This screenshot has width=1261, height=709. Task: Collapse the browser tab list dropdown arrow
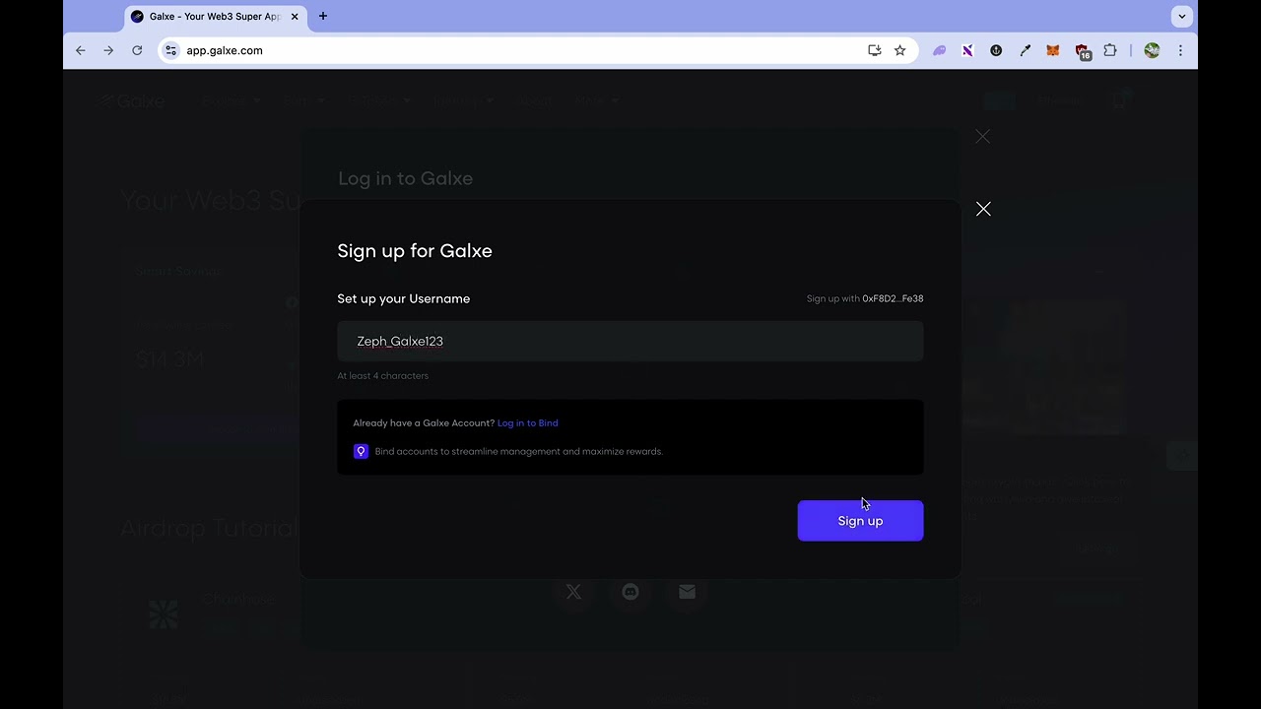click(x=1181, y=16)
